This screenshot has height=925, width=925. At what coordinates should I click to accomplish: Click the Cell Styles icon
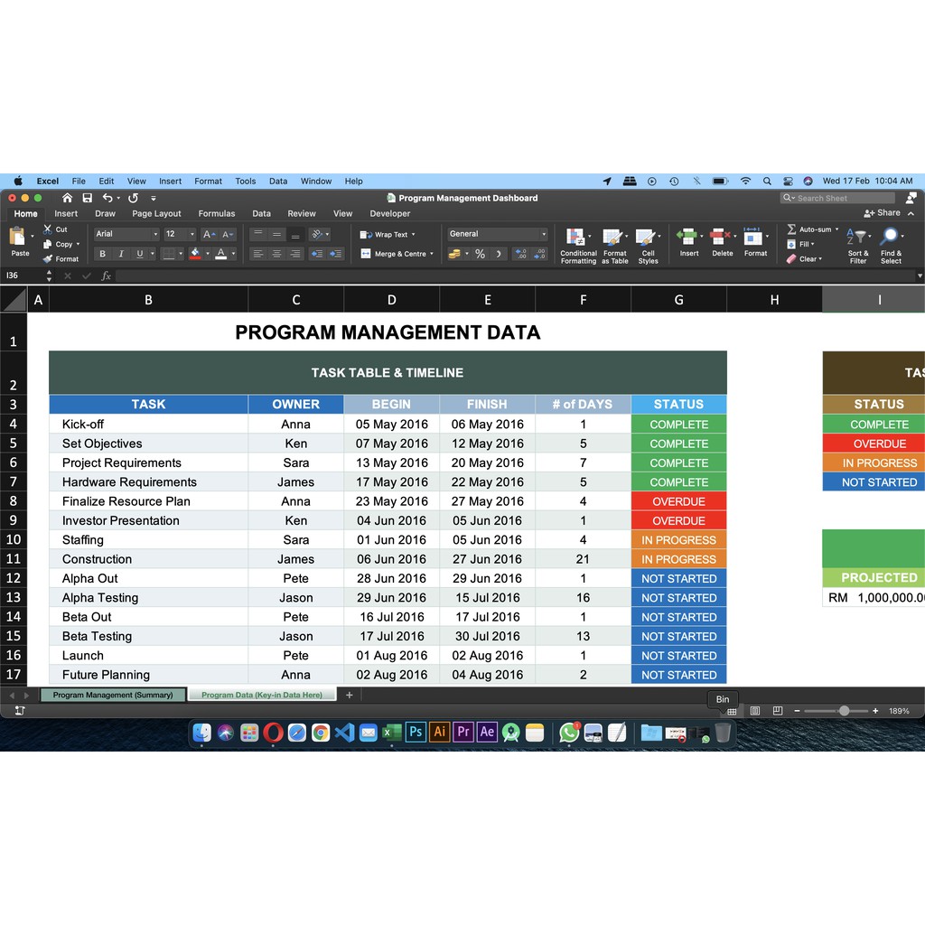[x=645, y=237]
